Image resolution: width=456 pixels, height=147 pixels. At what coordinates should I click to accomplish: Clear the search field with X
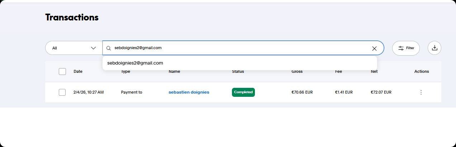(374, 48)
